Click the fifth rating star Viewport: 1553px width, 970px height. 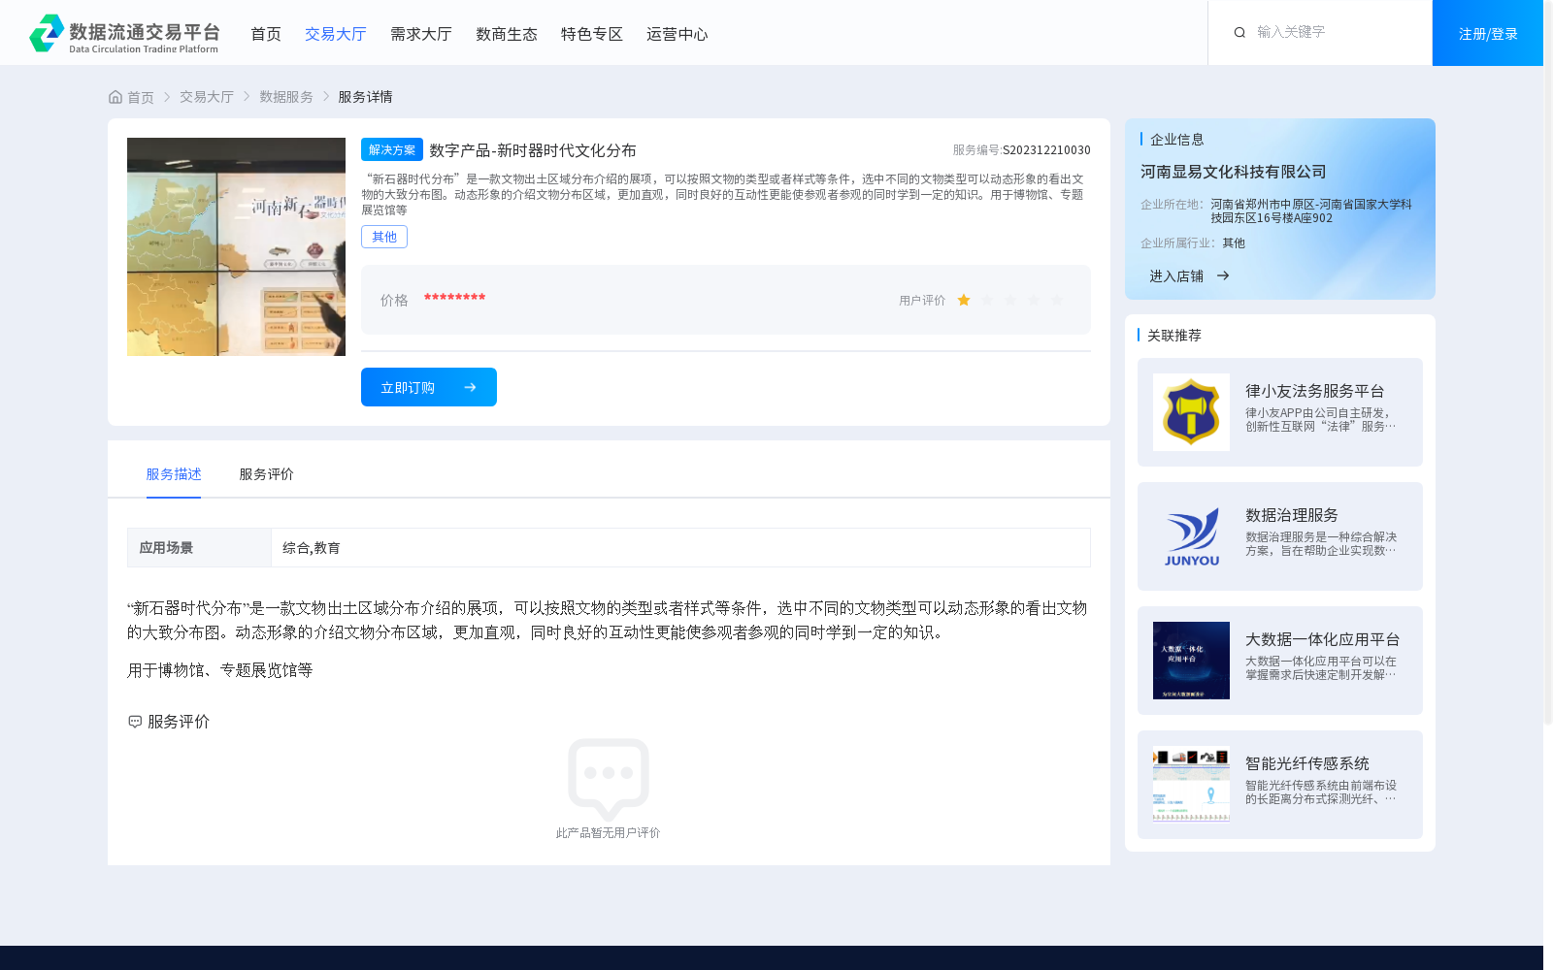point(1057,301)
